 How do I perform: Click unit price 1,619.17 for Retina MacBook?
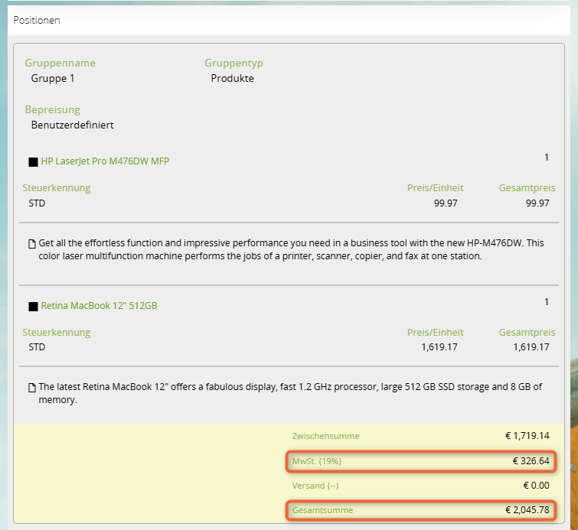[x=439, y=347]
